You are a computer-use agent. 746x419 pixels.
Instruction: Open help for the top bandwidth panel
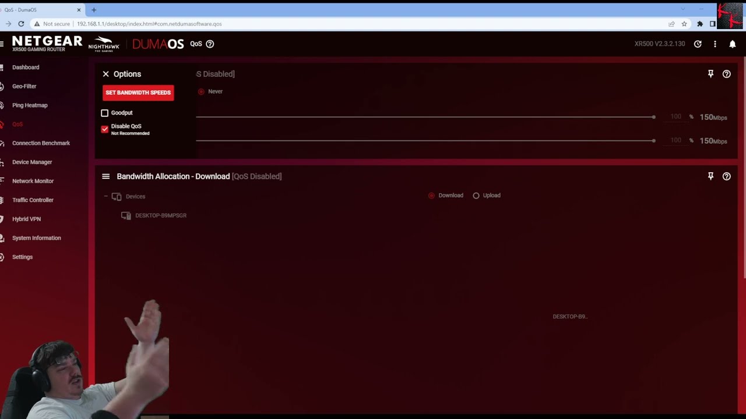tap(726, 74)
